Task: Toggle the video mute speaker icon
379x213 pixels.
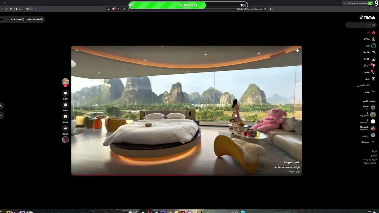Action: [x=297, y=51]
